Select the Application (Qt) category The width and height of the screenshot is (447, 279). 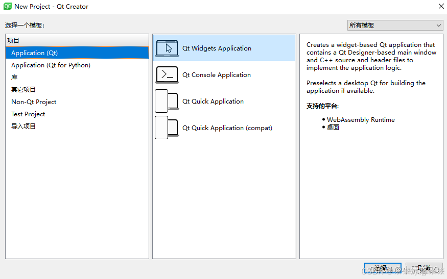[x=77, y=53]
